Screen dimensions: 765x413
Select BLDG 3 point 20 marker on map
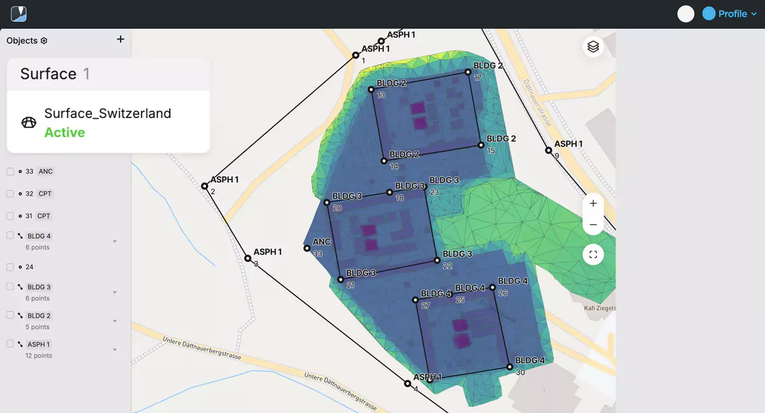327,203
